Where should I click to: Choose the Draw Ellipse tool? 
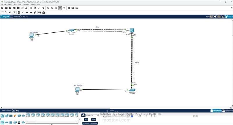coord(31,12)
